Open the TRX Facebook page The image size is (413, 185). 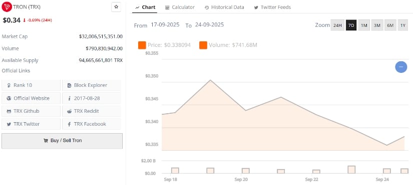click(x=92, y=124)
